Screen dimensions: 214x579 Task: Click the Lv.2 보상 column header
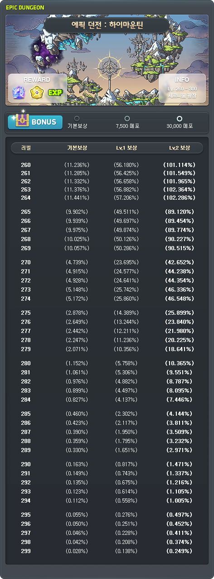179,148
